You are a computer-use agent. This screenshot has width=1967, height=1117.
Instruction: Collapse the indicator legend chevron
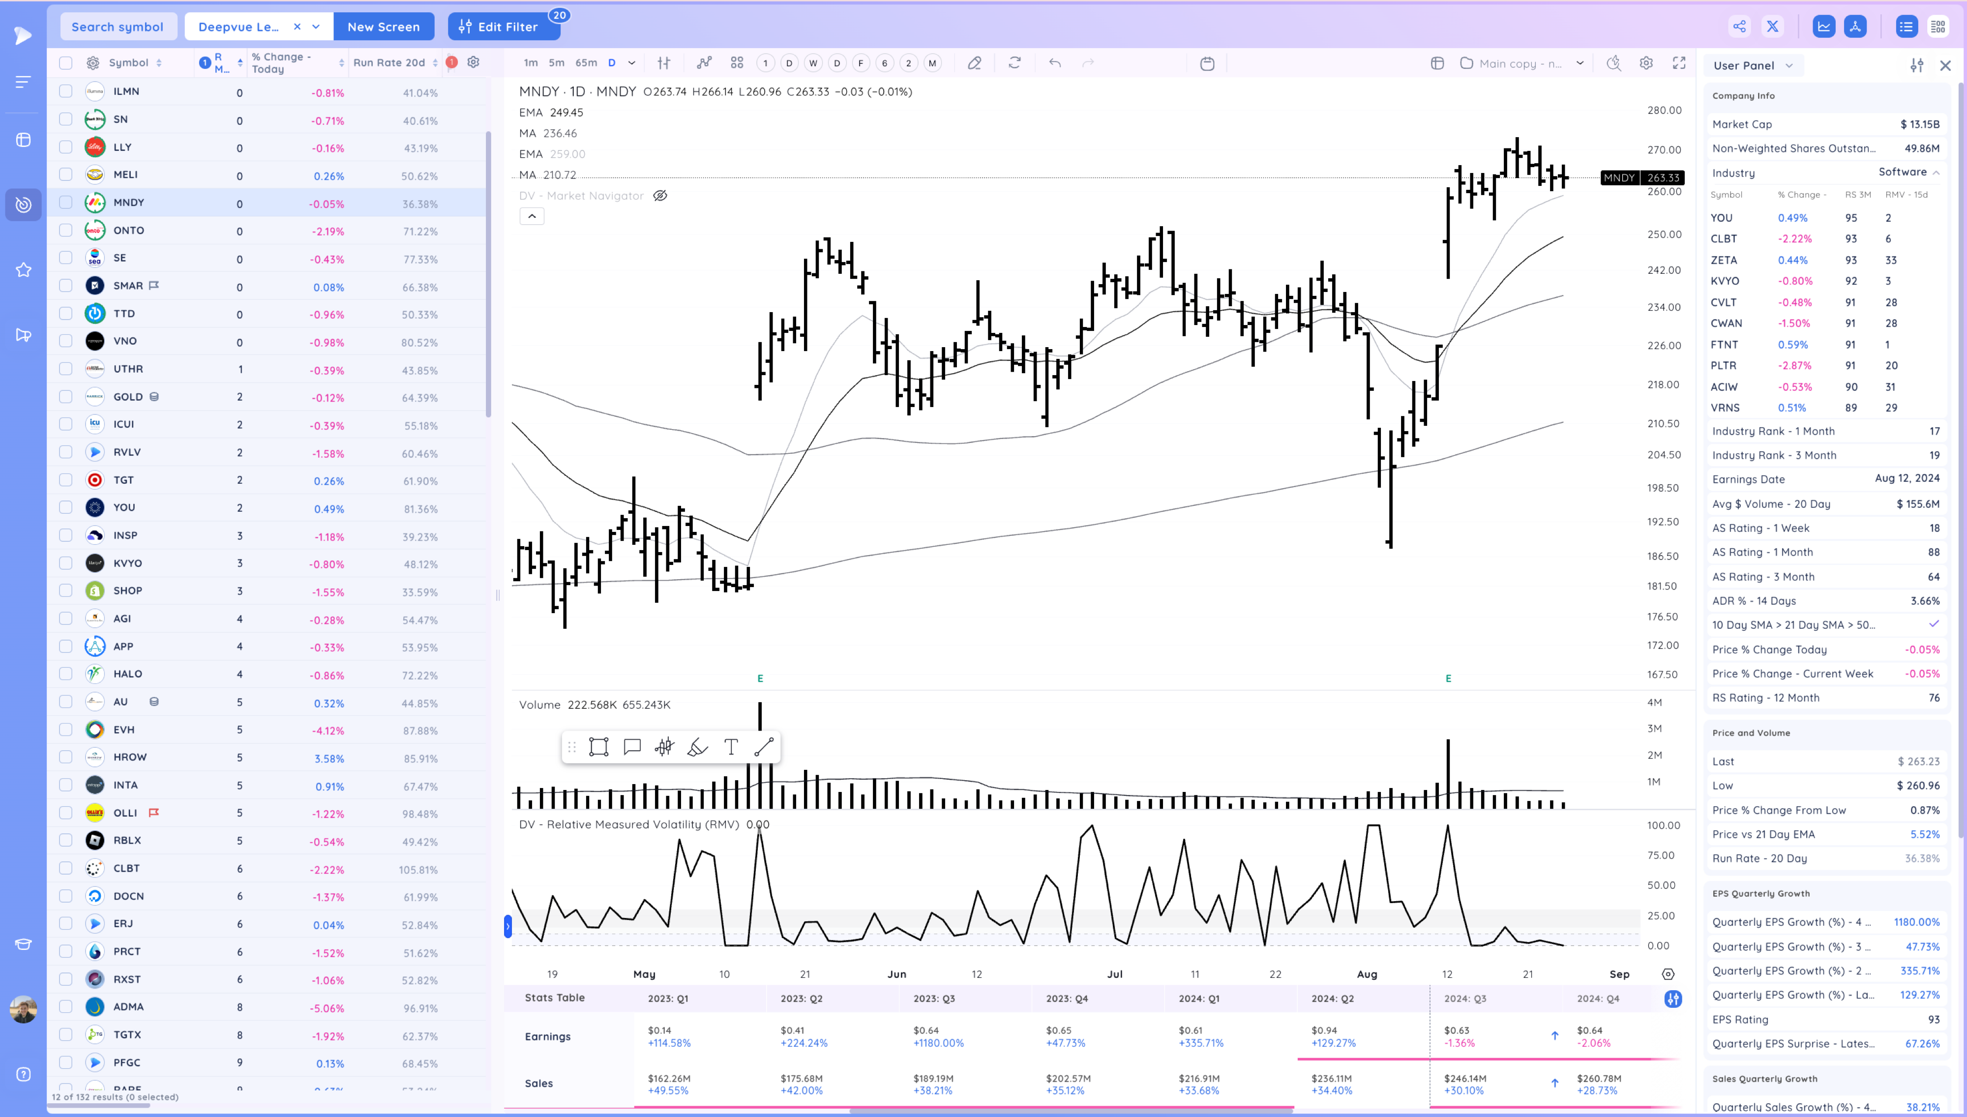click(532, 216)
